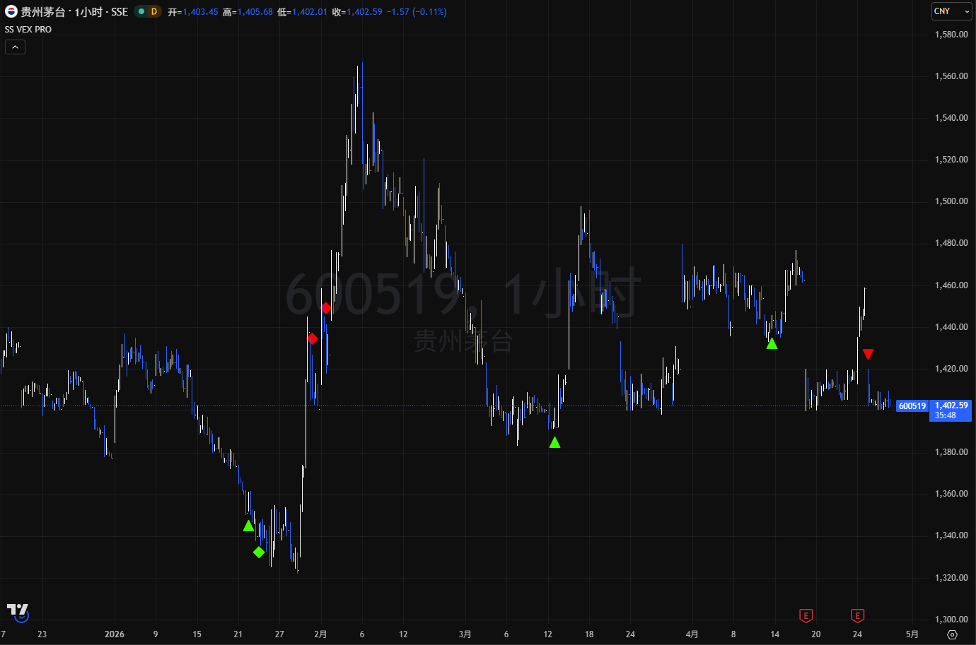
Task: Open the CNY currency dropdown
Action: tap(952, 11)
